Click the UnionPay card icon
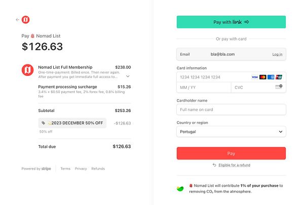 tap(279, 77)
